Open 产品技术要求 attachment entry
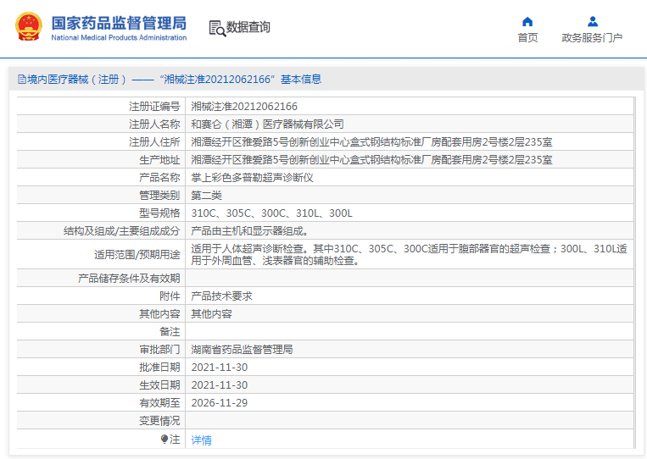The image size is (647, 459). tap(221, 296)
